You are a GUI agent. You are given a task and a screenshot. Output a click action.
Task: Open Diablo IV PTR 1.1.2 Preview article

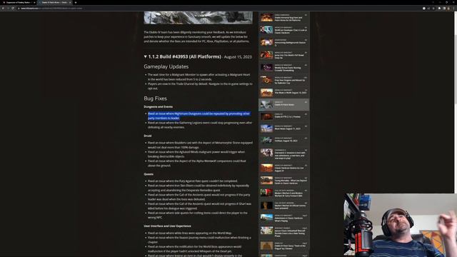(x=284, y=116)
